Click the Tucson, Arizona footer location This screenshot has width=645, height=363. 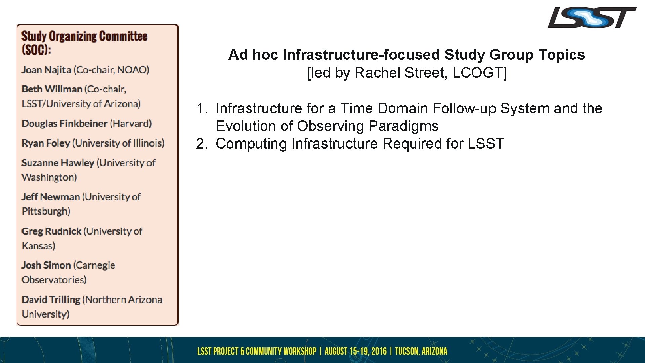pyautogui.click(x=421, y=351)
